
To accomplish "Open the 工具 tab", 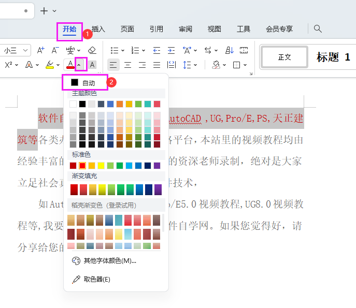I will coord(244,29).
